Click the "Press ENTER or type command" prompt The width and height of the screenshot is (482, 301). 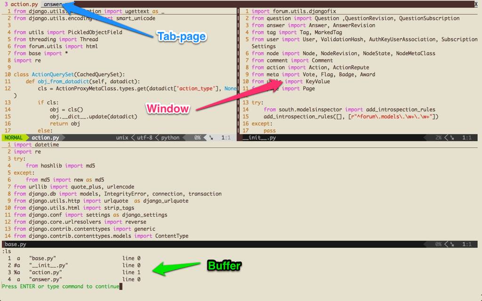(61, 286)
